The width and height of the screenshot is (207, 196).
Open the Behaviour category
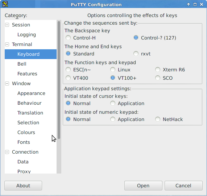coord(29,103)
